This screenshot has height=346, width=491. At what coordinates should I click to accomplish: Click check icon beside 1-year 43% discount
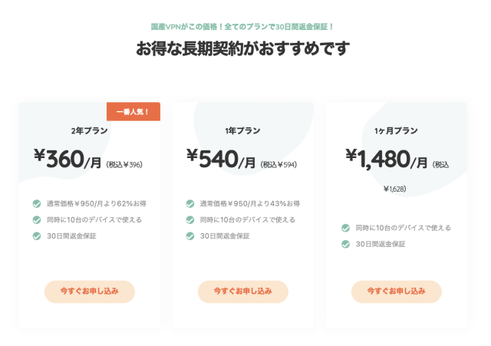coord(190,204)
